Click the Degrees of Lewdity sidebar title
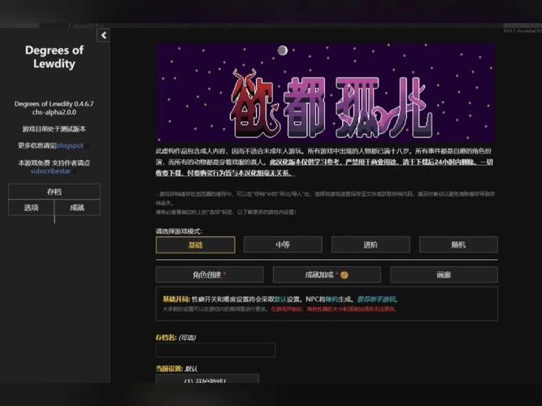The height and width of the screenshot is (406, 542). click(x=54, y=57)
